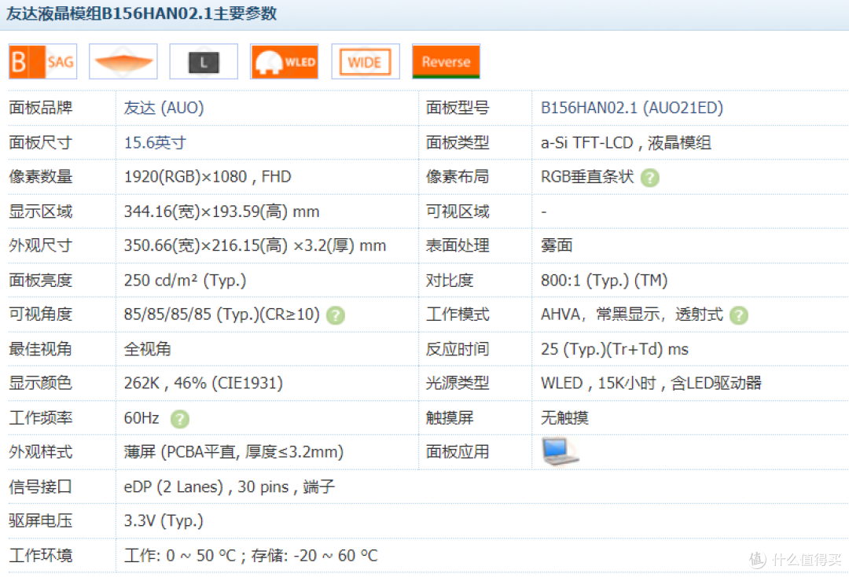Click the 工作模式 row label

pyautogui.click(x=458, y=314)
